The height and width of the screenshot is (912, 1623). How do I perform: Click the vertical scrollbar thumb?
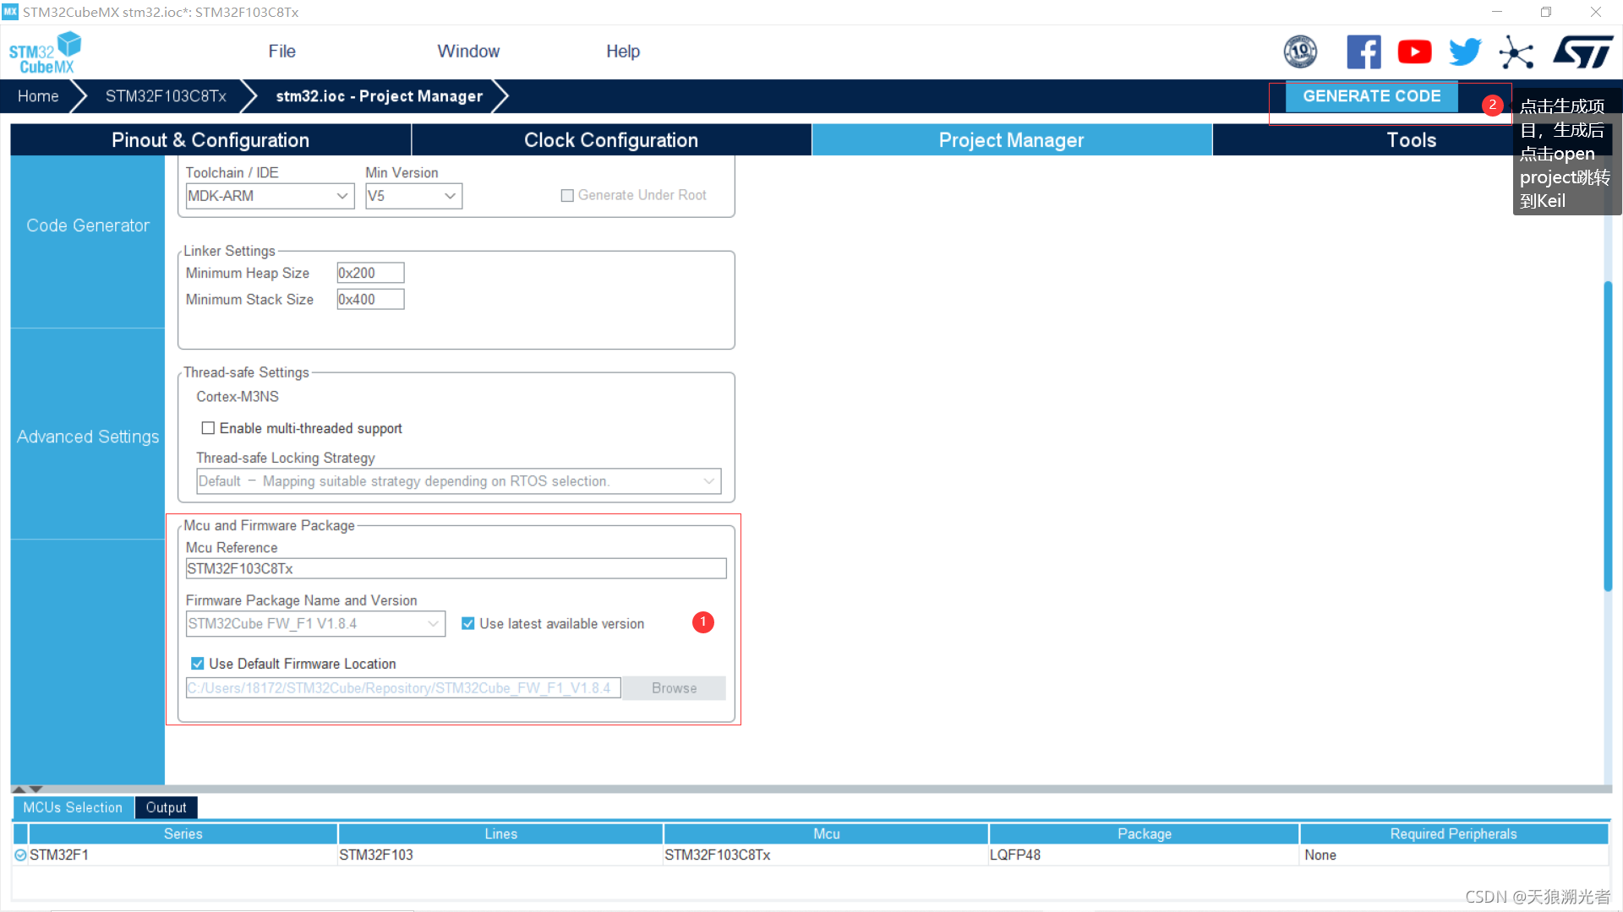[1608, 435]
